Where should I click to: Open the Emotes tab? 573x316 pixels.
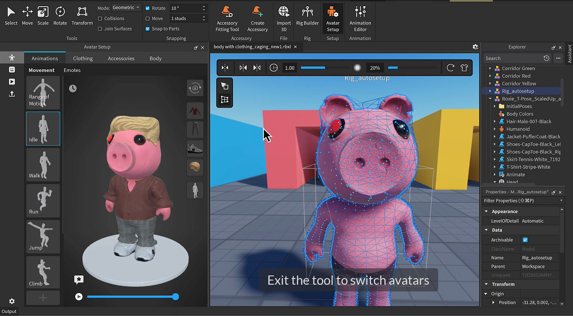click(x=72, y=70)
